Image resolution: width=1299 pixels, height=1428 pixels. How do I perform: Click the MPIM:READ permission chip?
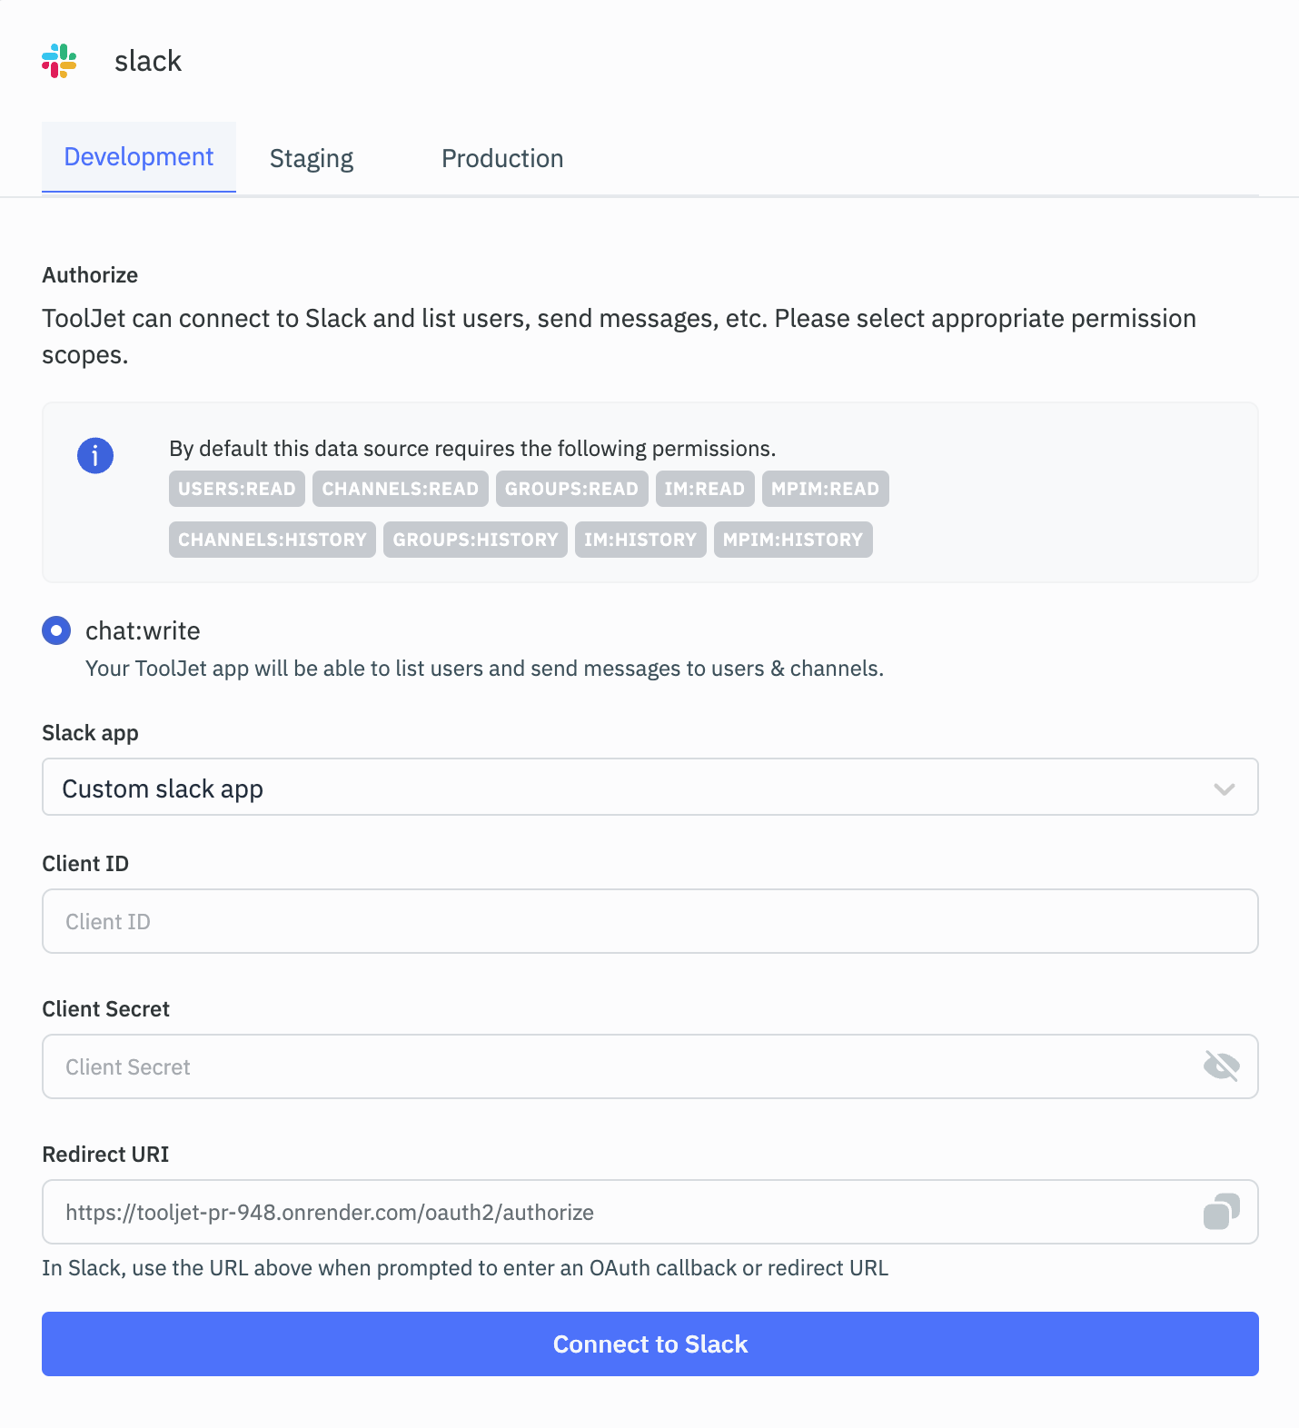[x=824, y=489]
